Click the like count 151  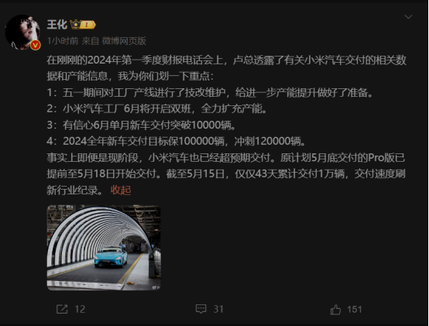coord(355,309)
